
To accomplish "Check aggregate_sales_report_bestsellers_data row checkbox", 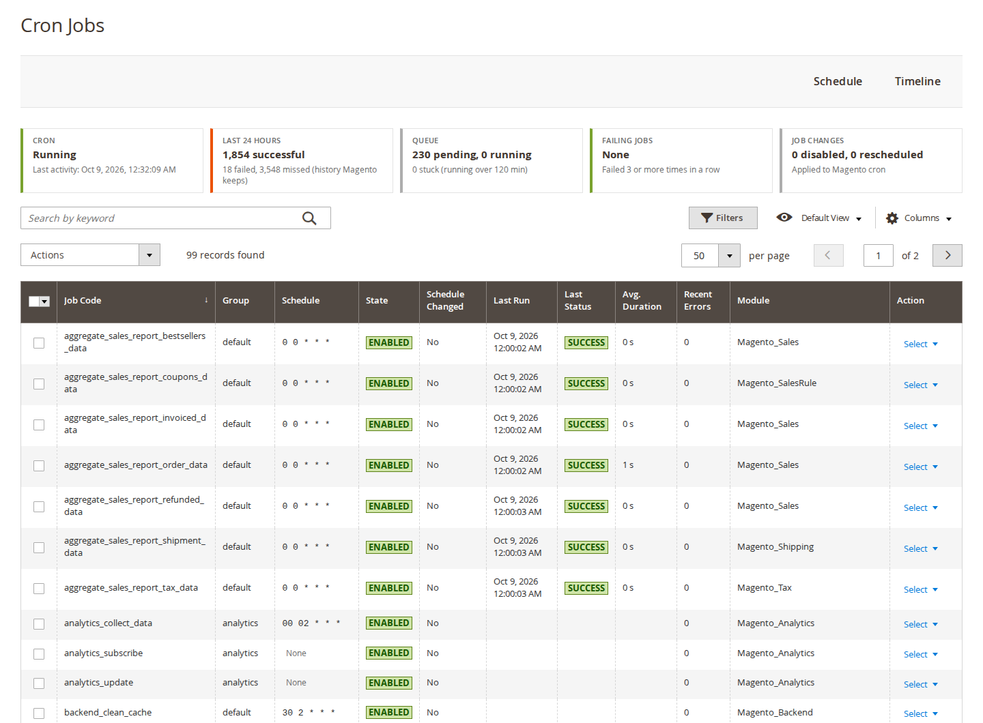I will (39, 343).
